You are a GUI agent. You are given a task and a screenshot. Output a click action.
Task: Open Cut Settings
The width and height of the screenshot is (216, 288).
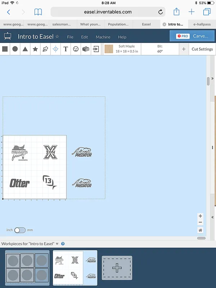coord(202,49)
